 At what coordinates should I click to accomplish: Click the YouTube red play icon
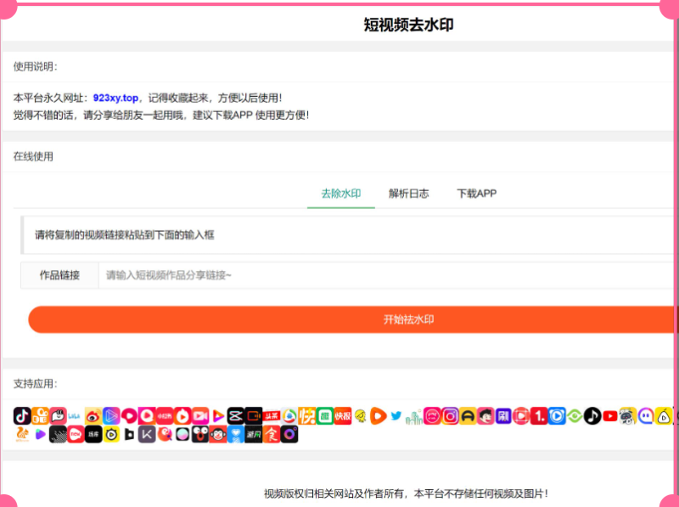coord(609,416)
